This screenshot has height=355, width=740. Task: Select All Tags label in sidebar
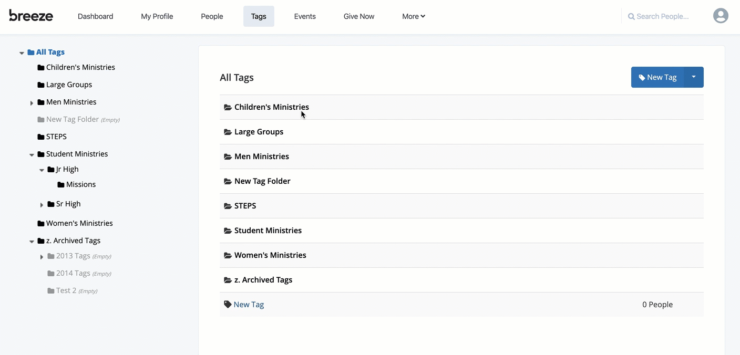50,52
